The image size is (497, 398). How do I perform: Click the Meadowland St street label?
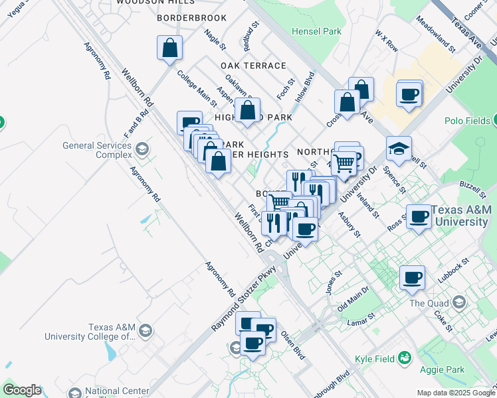(x=436, y=34)
